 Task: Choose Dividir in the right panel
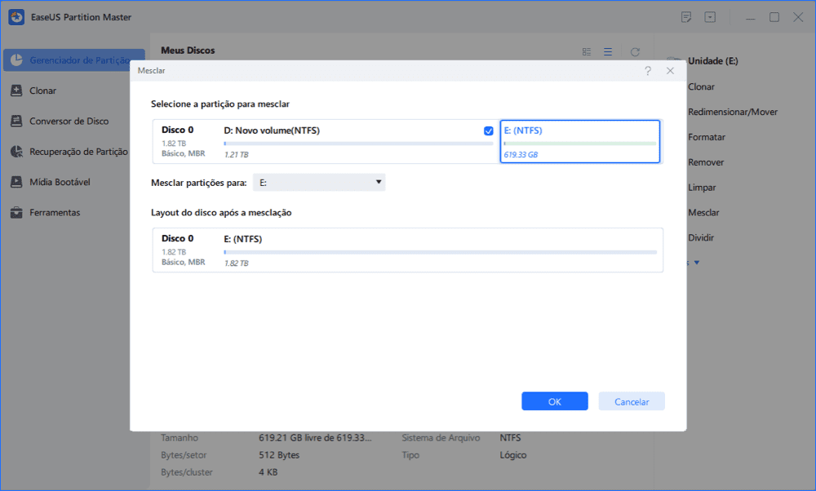tap(701, 237)
